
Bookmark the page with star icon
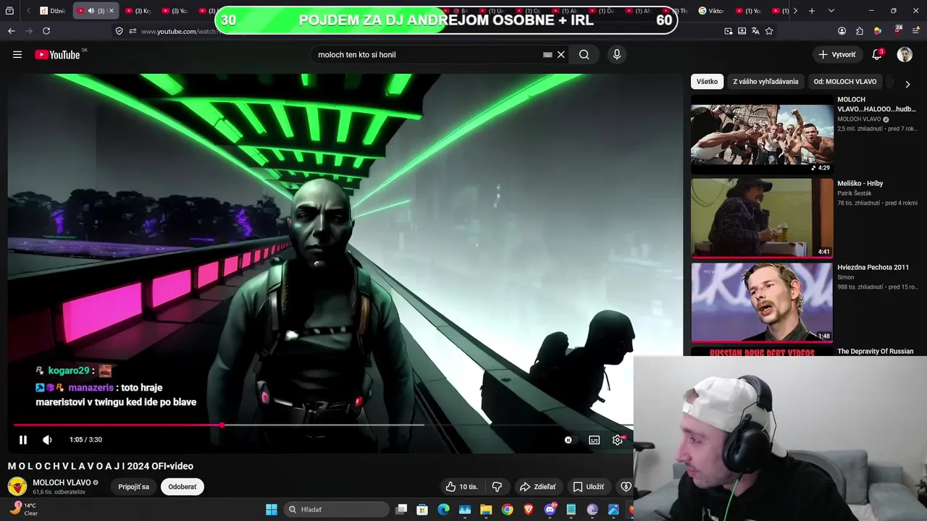(x=769, y=31)
